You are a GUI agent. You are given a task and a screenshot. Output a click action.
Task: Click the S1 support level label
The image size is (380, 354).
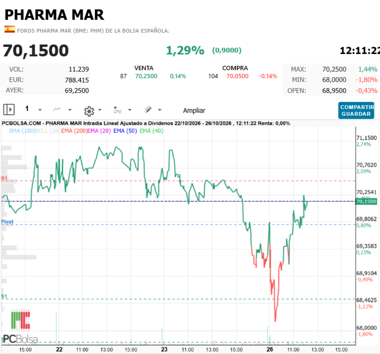pos(4,297)
